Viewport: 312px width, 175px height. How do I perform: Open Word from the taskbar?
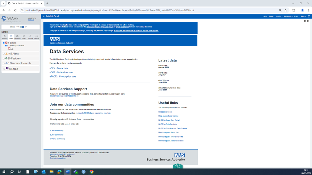click(x=67, y=172)
